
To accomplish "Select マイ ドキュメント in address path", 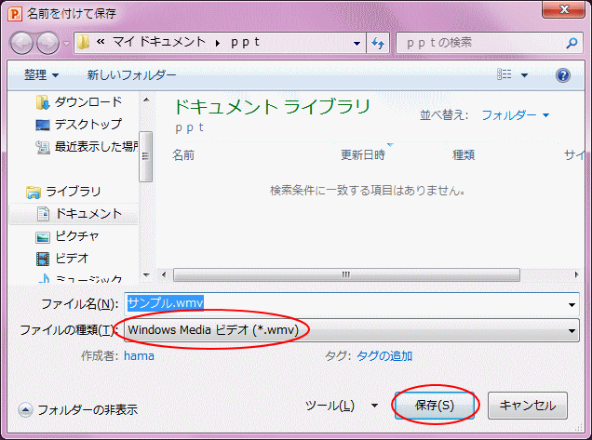I will pos(158,42).
